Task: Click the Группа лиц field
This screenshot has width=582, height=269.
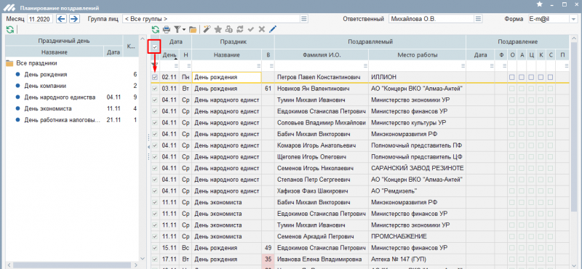Action: tap(211, 19)
